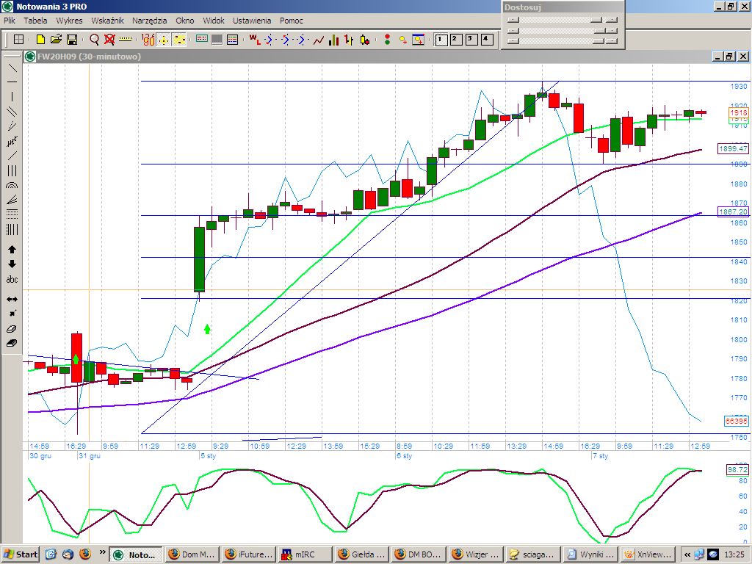Click the multicolored list table icon
This screenshot has width=752, height=564.
pyautogui.click(x=232, y=40)
